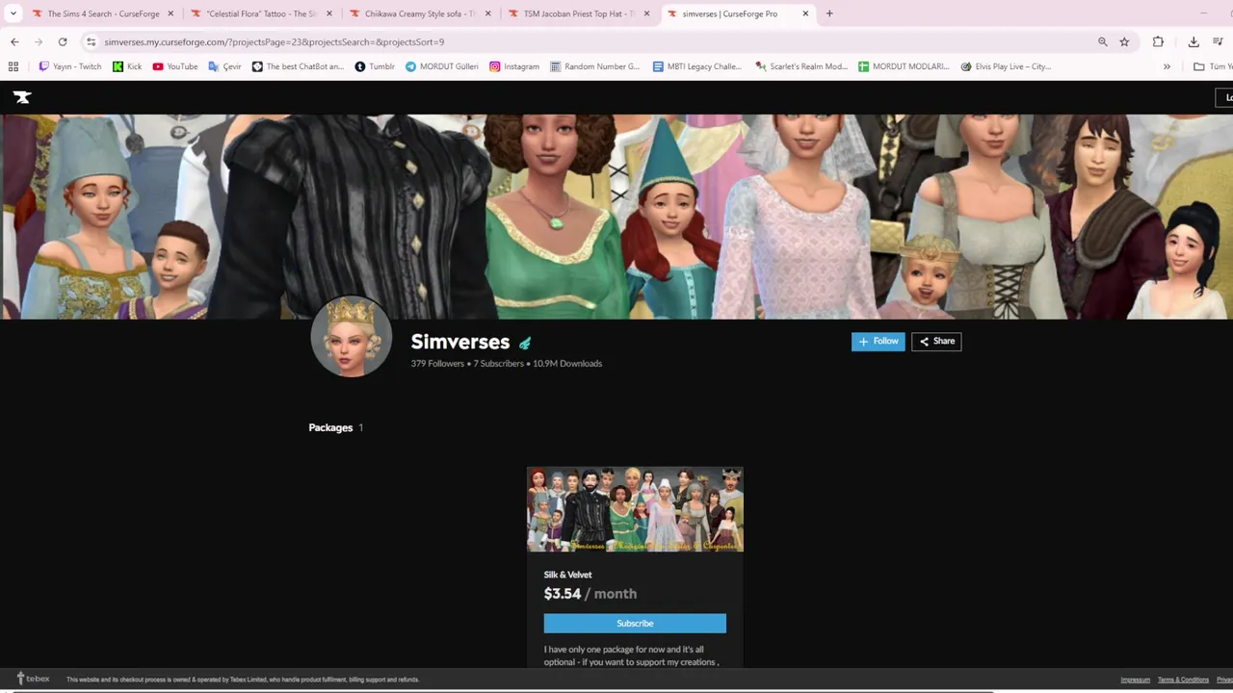The height and width of the screenshot is (693, 1233).
Task: Click the Silk & Velvet package title
Action: pyautogui.click(x=567, y=575)
